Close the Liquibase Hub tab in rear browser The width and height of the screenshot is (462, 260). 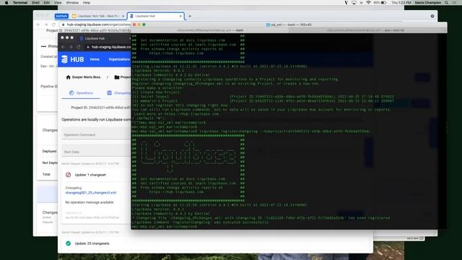pyautogui.click(x=180, y=16)
